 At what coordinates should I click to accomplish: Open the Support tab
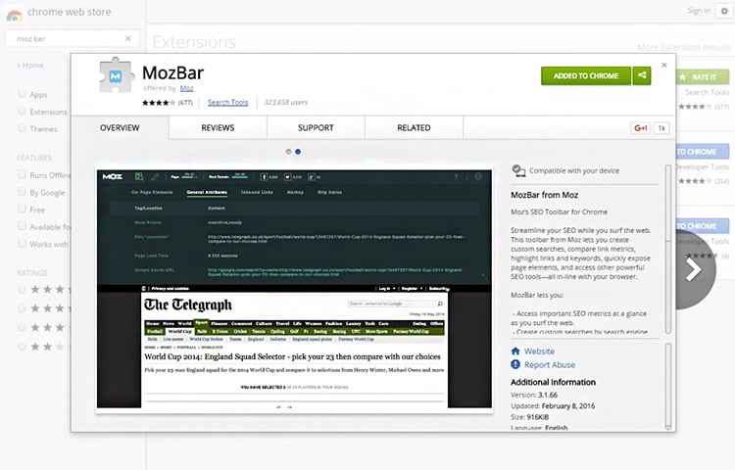(316, 128)
